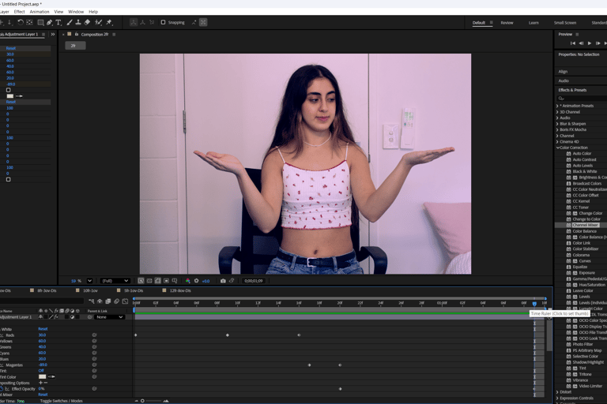Image resolution: width=607 pixels, height=404 pixels.
Task: Toggle the Tint checkbox in Effect Controls
Action: pos(8,90)
